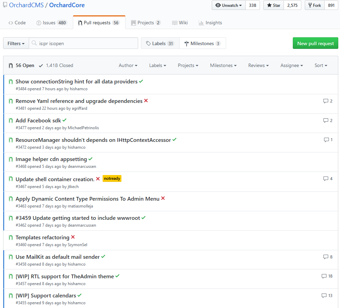
Task: Open the Projects filter dropdown in list header
Action: coord(188,65)
